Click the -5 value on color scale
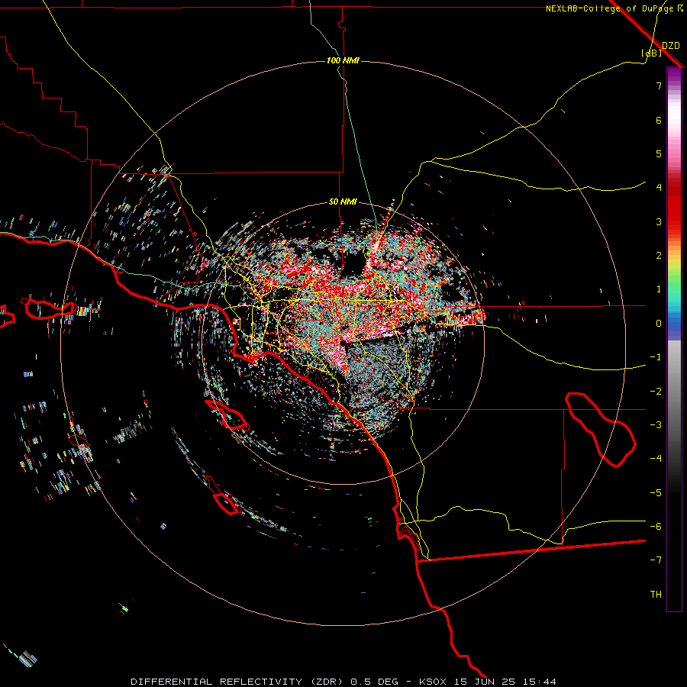This screenshot has height=687, width=687. click(656, 493)
